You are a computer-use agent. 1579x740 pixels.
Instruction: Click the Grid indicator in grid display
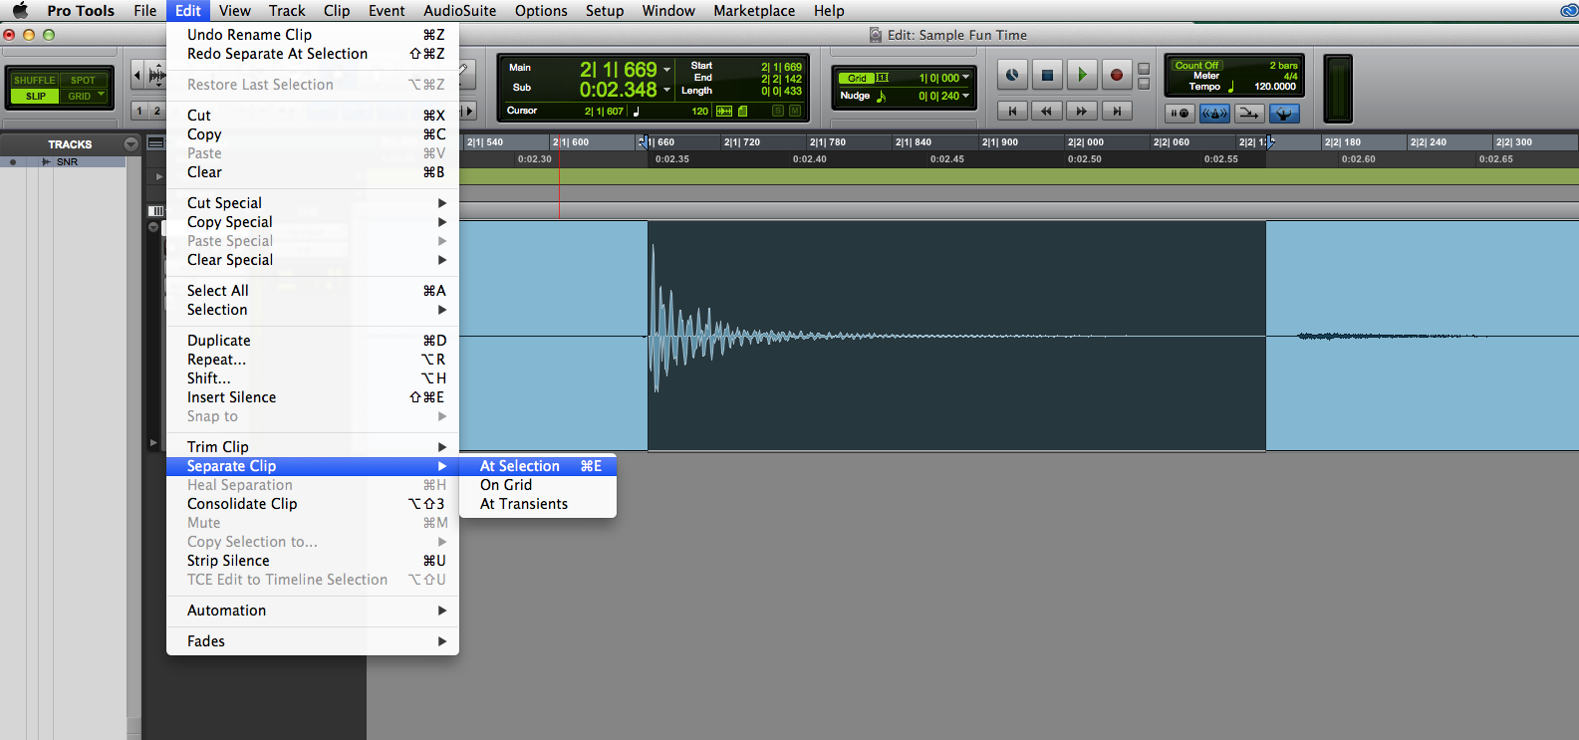coord(857,78)
